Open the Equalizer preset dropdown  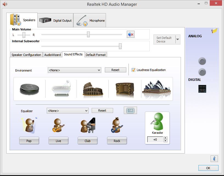pyautogui.click(x=68, y=111)
